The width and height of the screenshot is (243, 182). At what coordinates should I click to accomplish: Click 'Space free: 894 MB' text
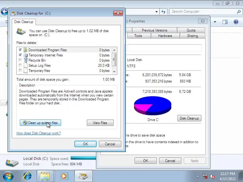pos(67,164)
